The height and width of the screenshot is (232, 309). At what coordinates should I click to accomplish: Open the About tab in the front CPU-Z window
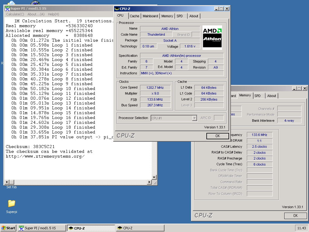(x=194, y=16)
